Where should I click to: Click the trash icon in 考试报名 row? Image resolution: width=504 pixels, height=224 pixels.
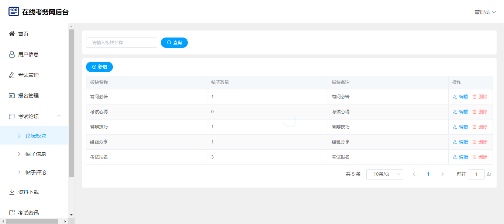(x=474, y=157)
